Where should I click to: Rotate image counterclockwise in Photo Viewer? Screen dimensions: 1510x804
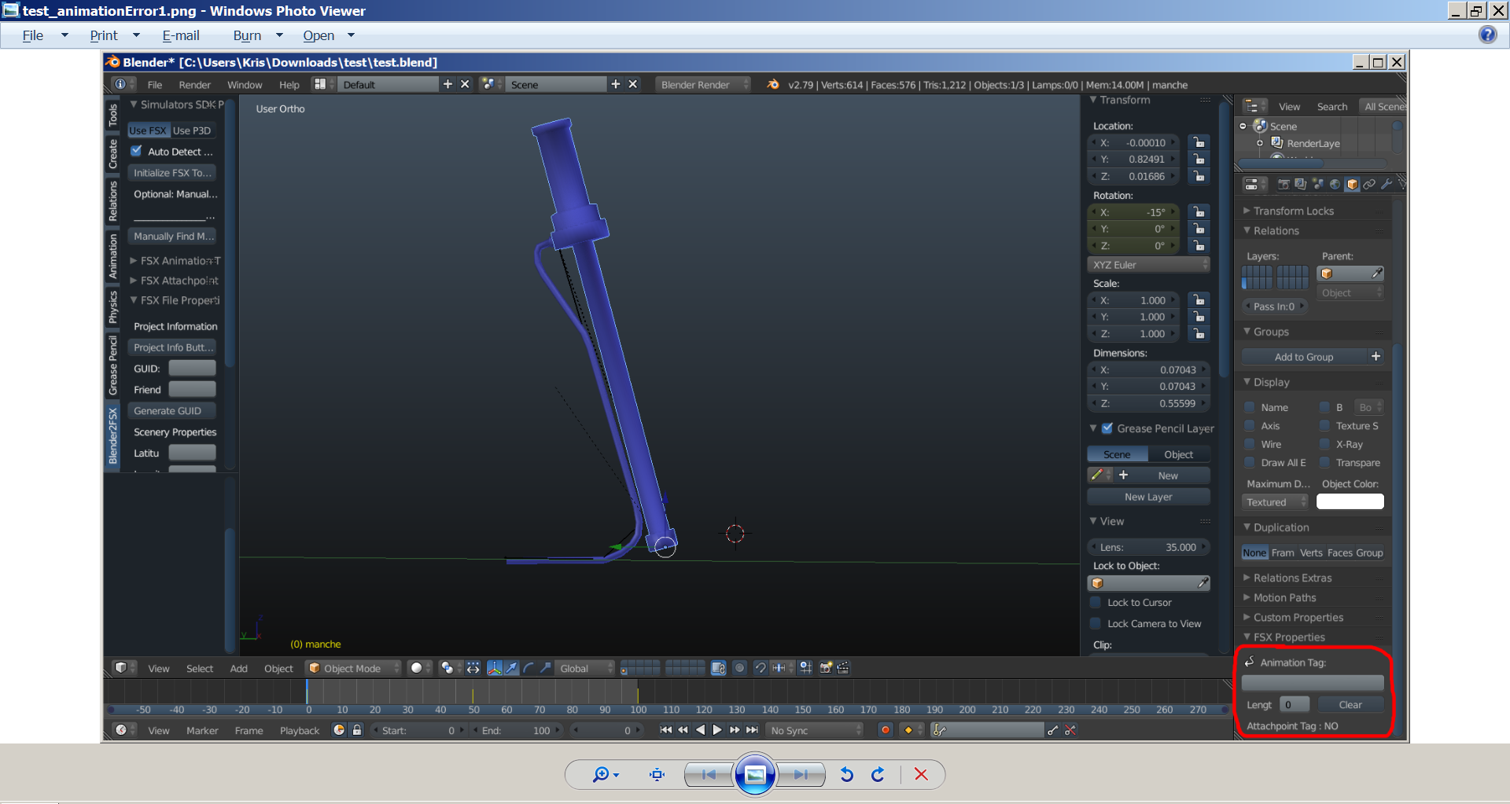point(846,775)
